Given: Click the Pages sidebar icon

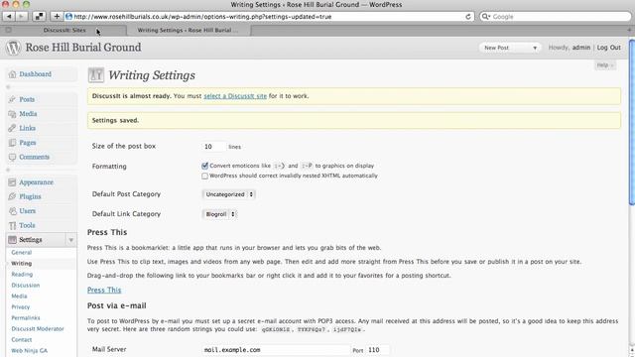Looking at the screenshot, I should click(12, 143).
